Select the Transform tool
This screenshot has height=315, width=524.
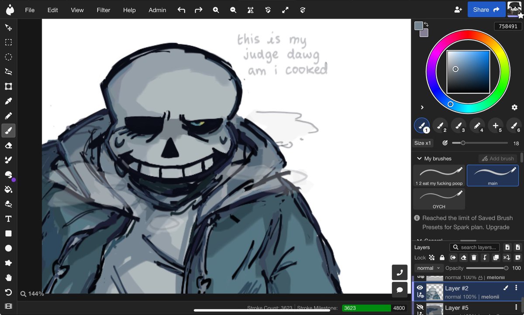tap(8, 86)
